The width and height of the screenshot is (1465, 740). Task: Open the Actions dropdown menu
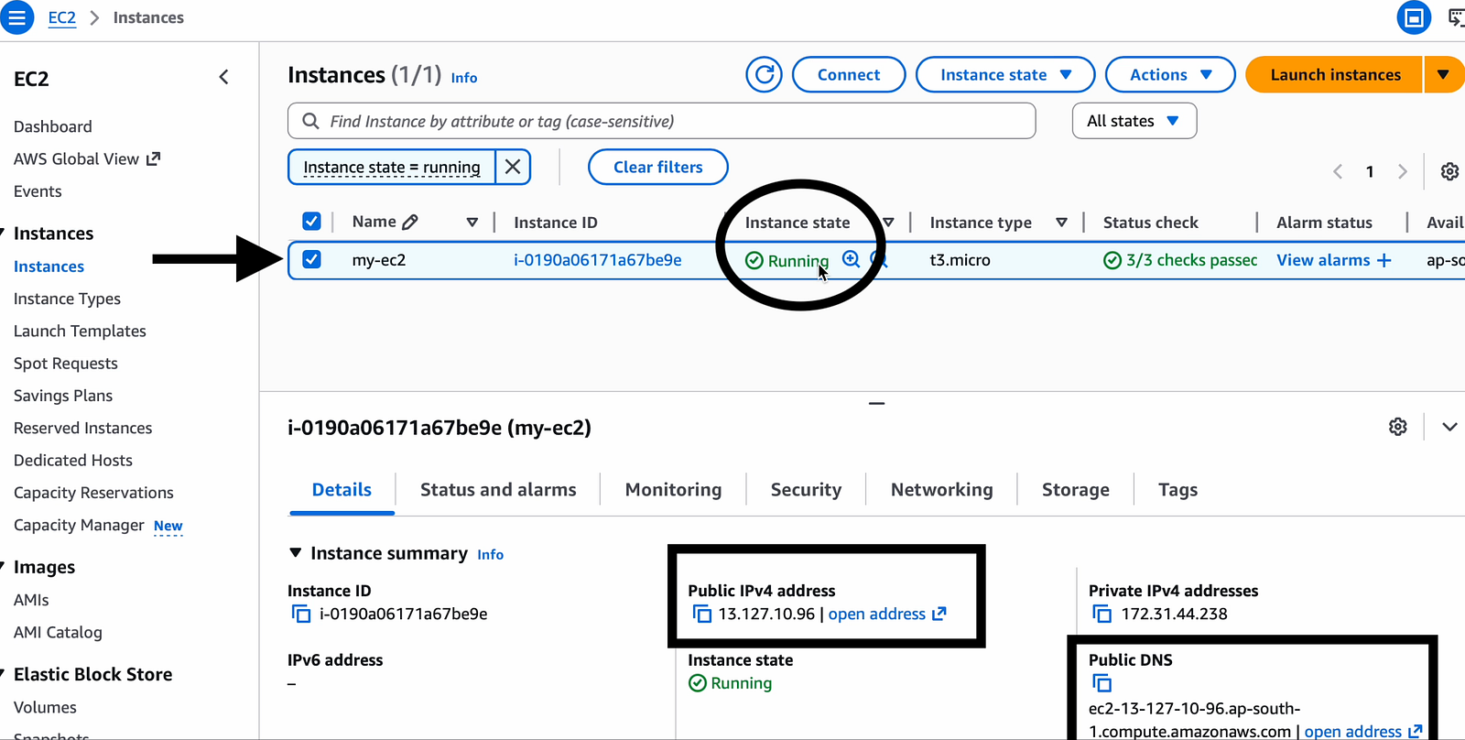click(x=1170, y=75)
